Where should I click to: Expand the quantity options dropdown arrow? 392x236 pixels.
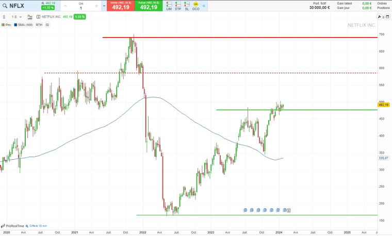[x=104, y=6]
